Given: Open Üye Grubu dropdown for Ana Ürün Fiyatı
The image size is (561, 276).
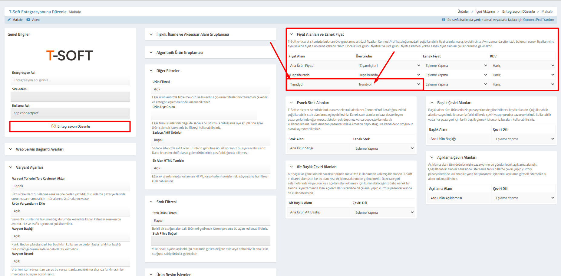Looking at the screenshot, I should 388,66.
